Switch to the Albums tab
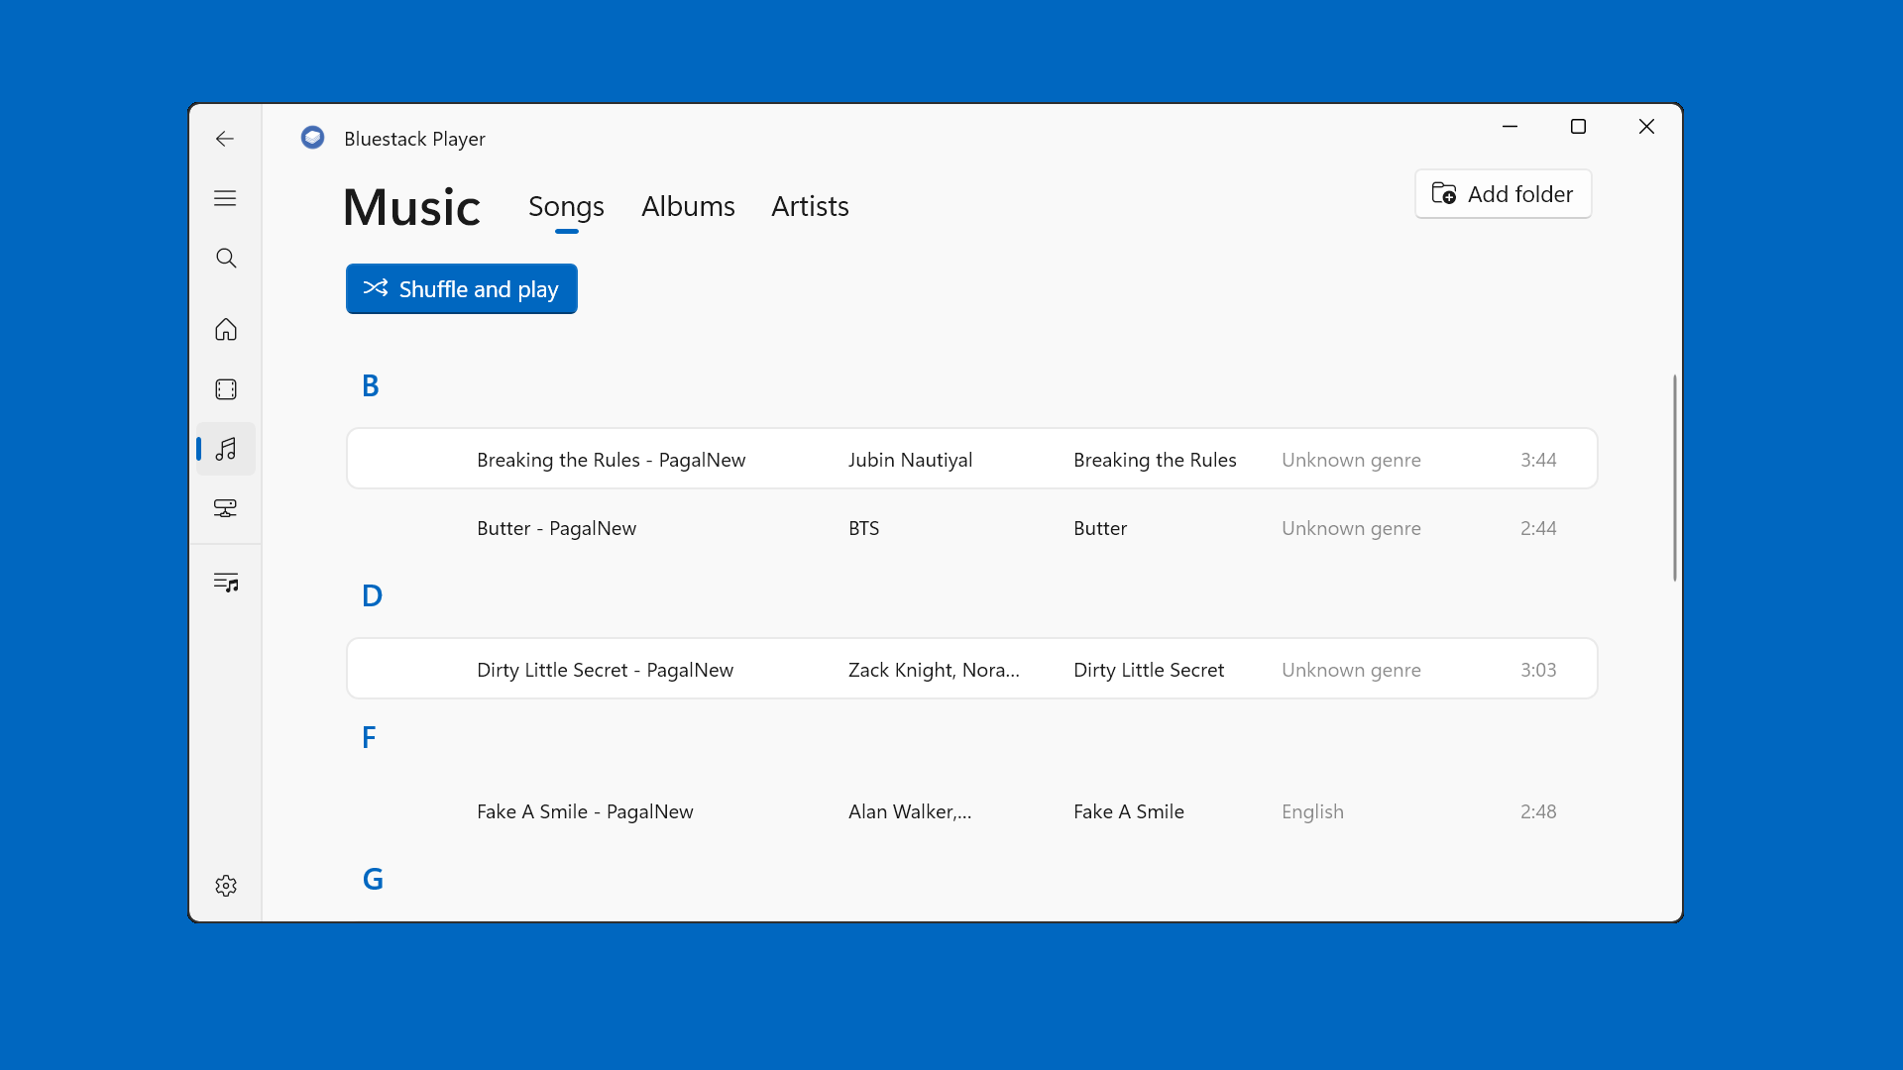The image size is (1903, 1070). coord(688,206)
